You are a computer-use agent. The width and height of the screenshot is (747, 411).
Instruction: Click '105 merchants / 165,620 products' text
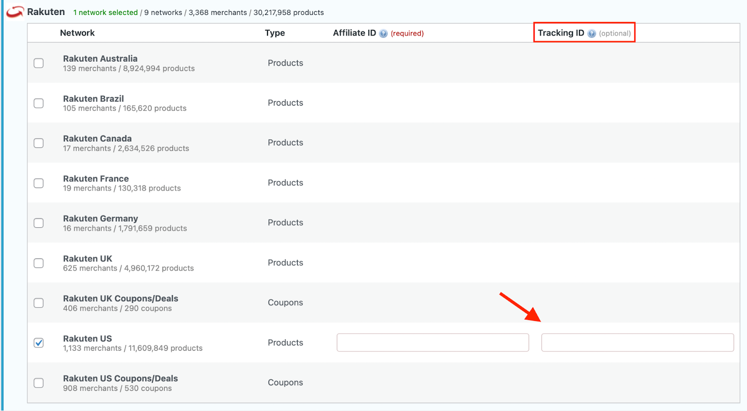pos(125,108)
